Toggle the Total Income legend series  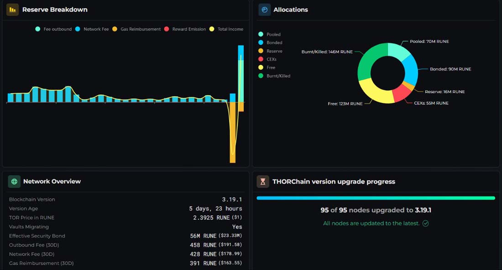pyautogui.click(x=226, y=29)
